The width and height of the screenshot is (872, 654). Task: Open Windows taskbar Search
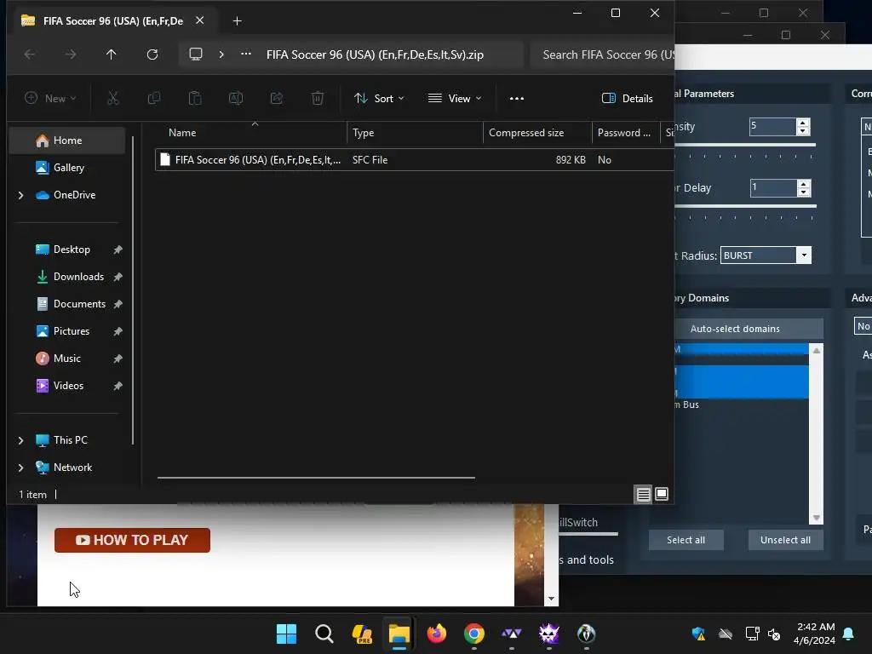click(x=324, y=634)
